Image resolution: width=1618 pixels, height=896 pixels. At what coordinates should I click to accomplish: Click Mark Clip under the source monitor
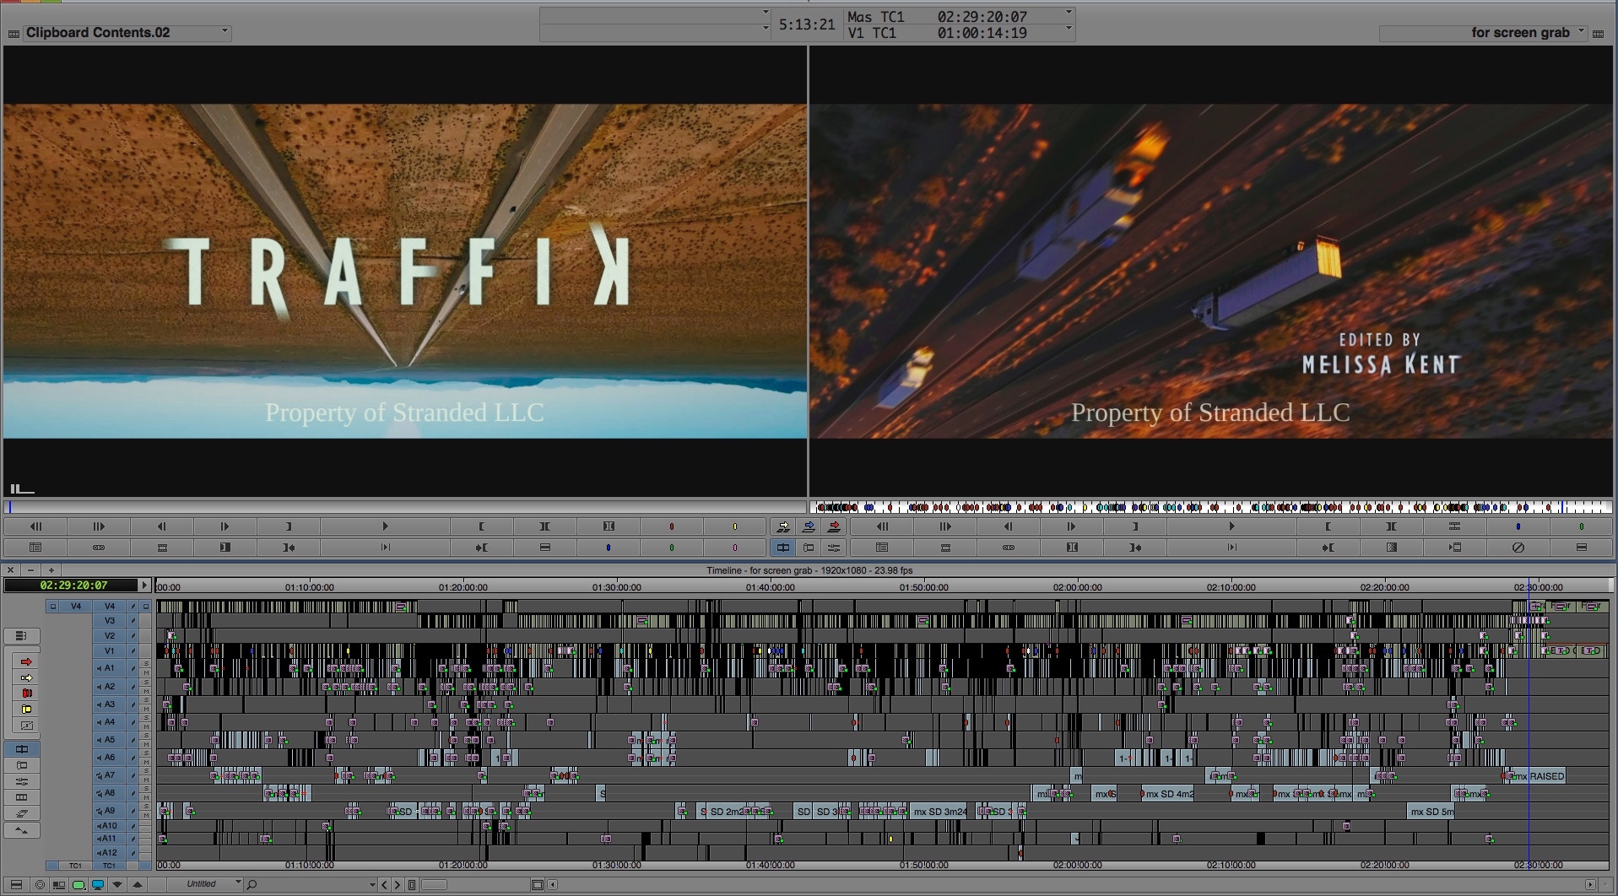544,526
